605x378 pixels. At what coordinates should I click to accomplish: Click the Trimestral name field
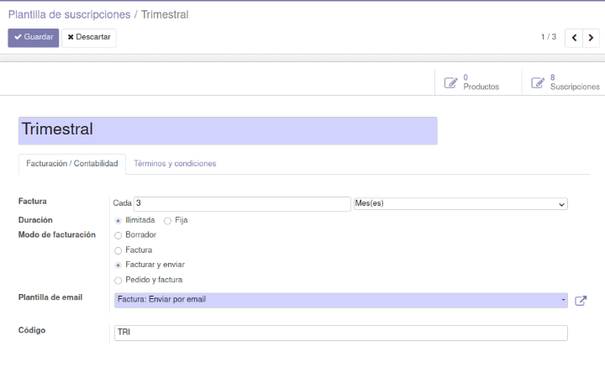tap(228, 130)
